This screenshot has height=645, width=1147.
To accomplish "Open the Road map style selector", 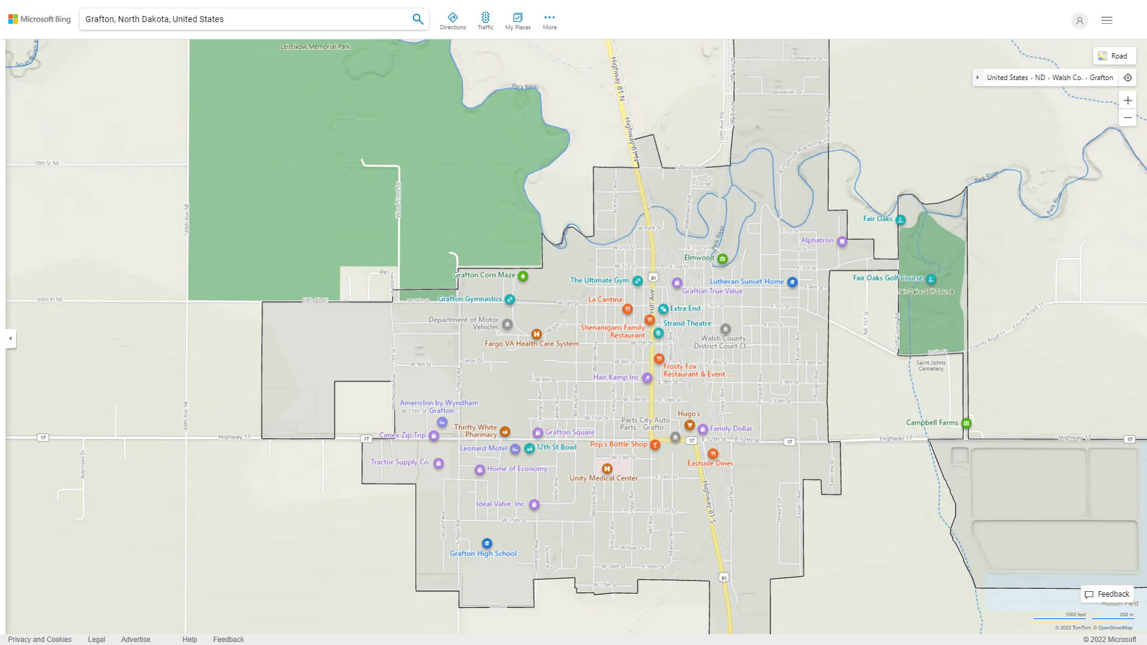I will [x=1114, y=56].
